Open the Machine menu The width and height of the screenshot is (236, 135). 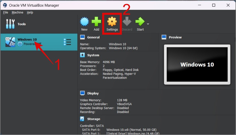click(17, 13)
